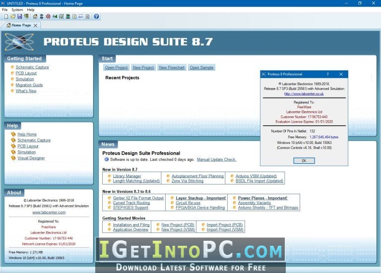This screenshot has width=381, height=273.
Task: Play Import Project (PCB) movie link
Action: 225,225
